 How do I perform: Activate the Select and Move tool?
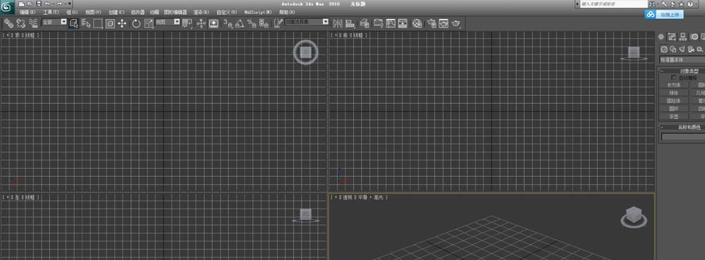(122, 23)
